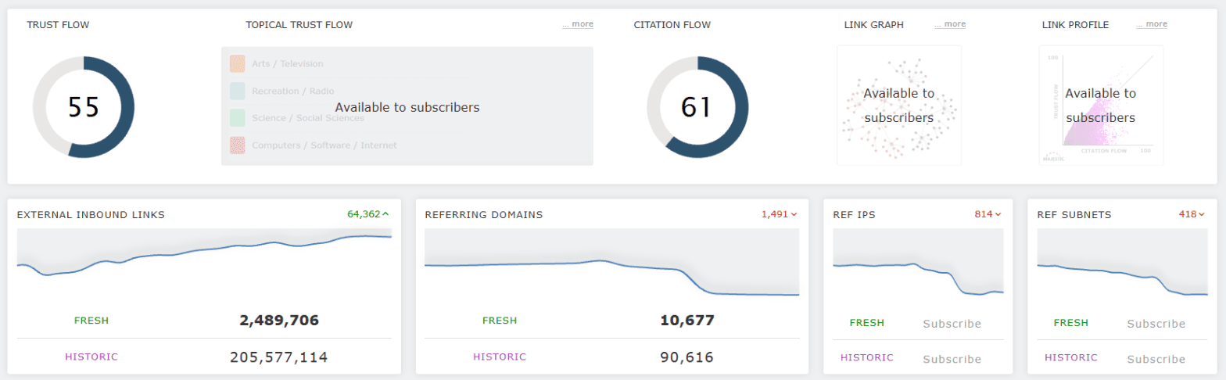Image resolution: width=1226 pixels, height=380 pixels.
Task: Open the Link Graph thumbnail preview
Action: pos(899,106)
